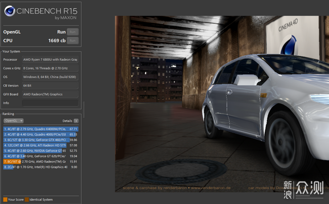Viewport: 329px width, 204px height.
Task: Click the GFX Board field
Action: click(x=50, y=95)
